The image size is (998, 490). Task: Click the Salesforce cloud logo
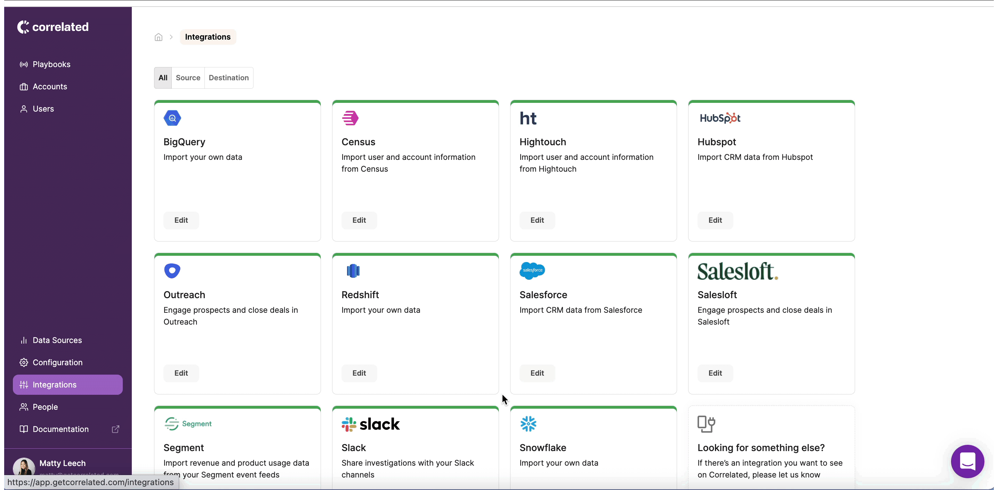click(532, 271)
